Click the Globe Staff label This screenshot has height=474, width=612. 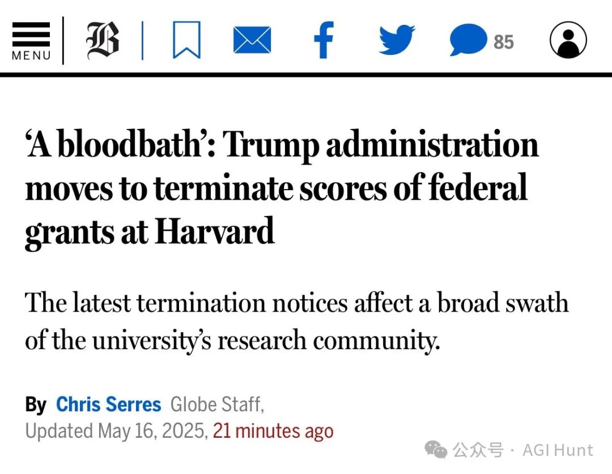tap(217, 404)
